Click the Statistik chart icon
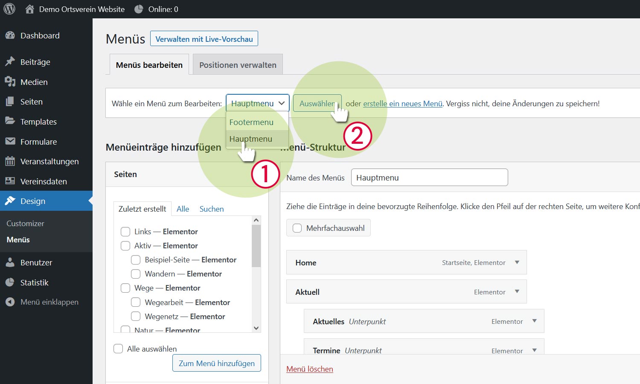The width and height of the screenshot is (640, 384). tap(10, 282)
